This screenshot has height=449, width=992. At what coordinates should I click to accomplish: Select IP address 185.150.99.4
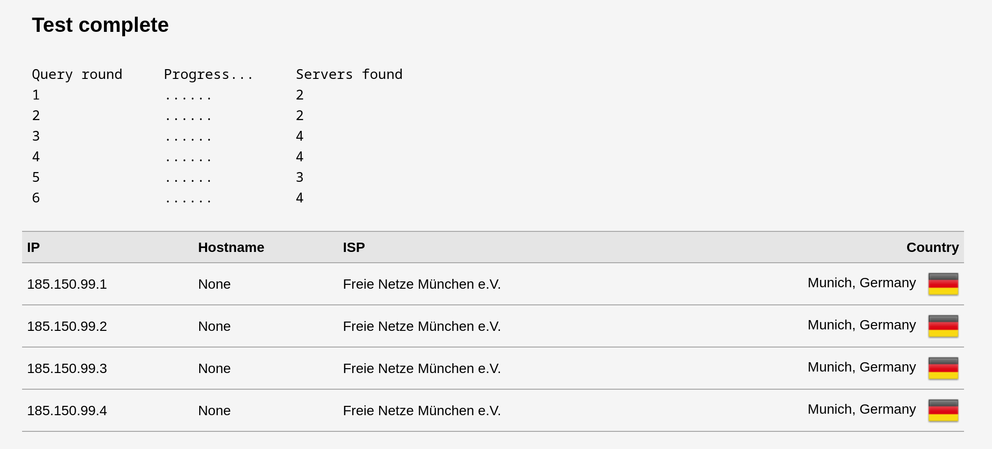pos(67,411)
